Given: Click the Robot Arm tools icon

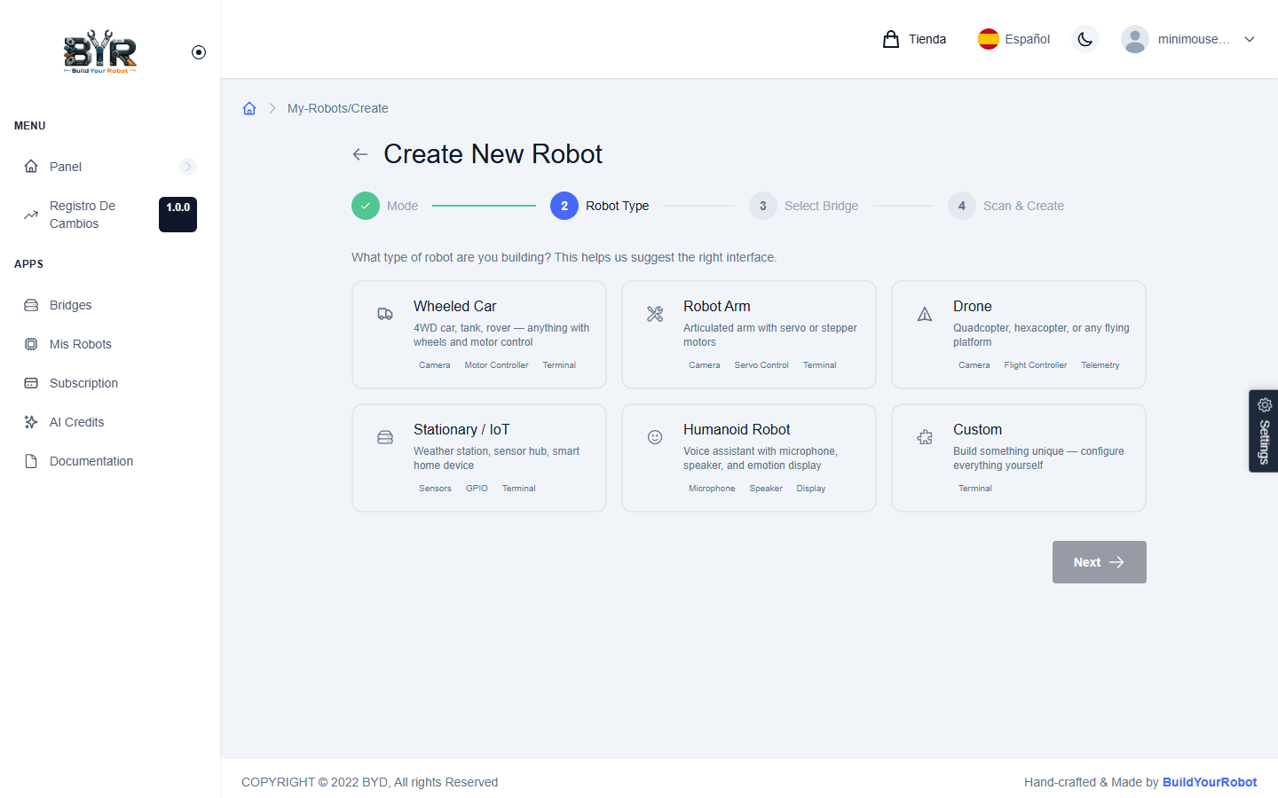Looking at the screenshot, I should click(x=655, y=314).
